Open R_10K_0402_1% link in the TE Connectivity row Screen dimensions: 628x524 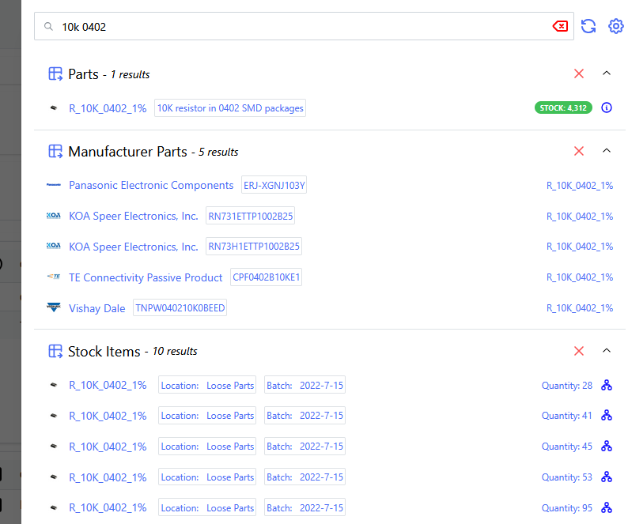[580, 277]
